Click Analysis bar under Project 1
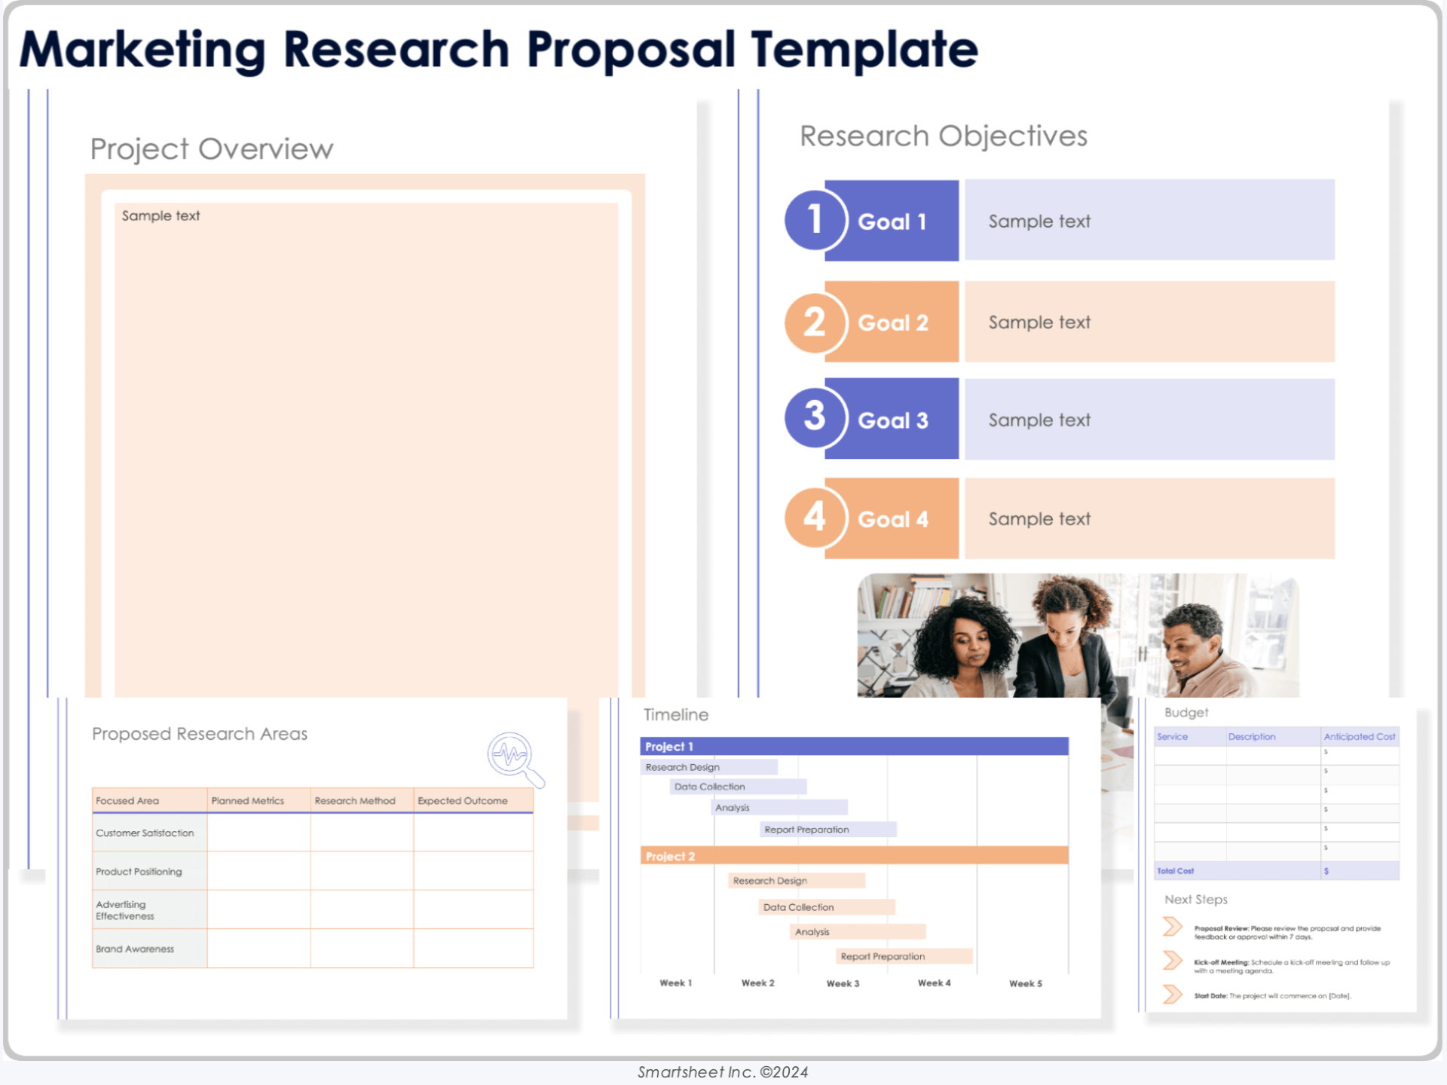The height and width of the screenshot is (1085, 1447). coord(779,808)
